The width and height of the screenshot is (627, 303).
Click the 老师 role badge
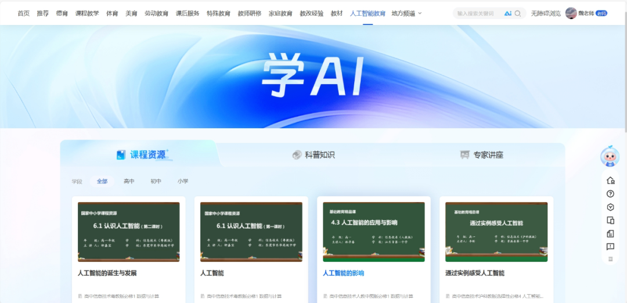coord(601,13)
